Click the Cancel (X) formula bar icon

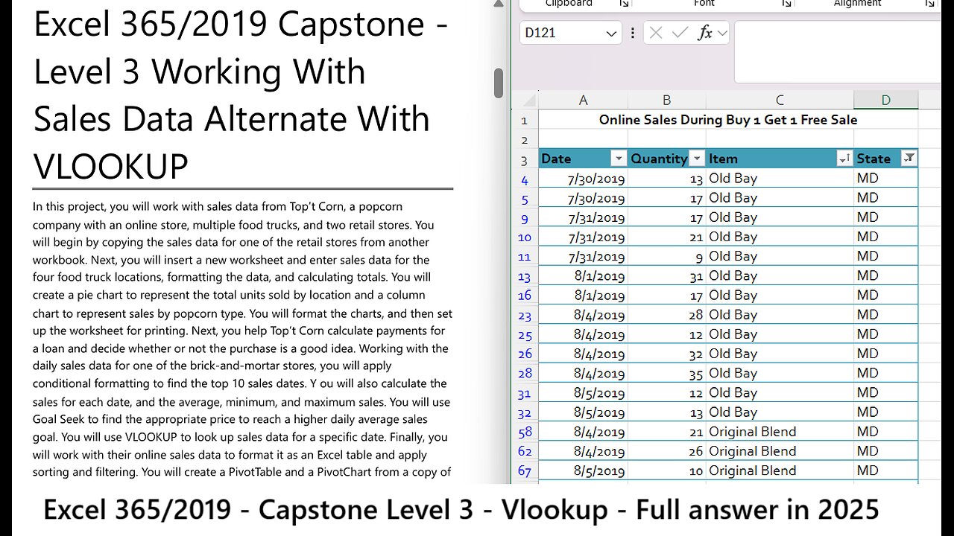pos(656,33)
